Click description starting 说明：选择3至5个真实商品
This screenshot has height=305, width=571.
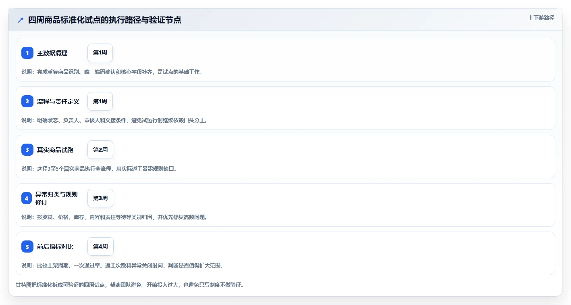(99, 169)
